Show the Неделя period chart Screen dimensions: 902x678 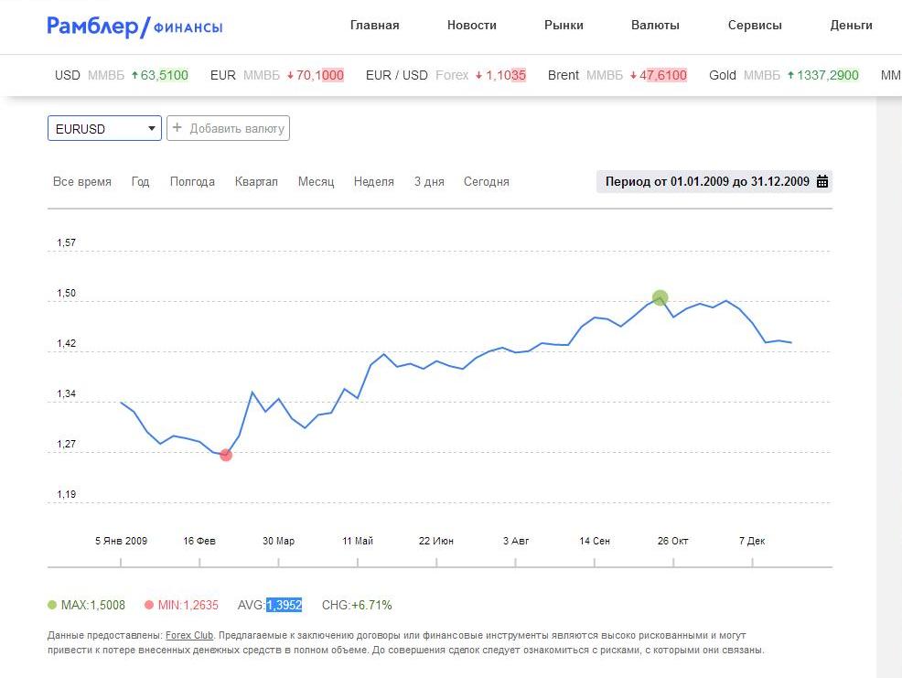coord(373,181)
